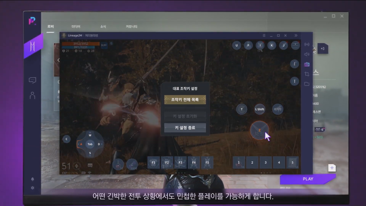Click the 조작키 전체 목록 button

(x=185, y=100)
